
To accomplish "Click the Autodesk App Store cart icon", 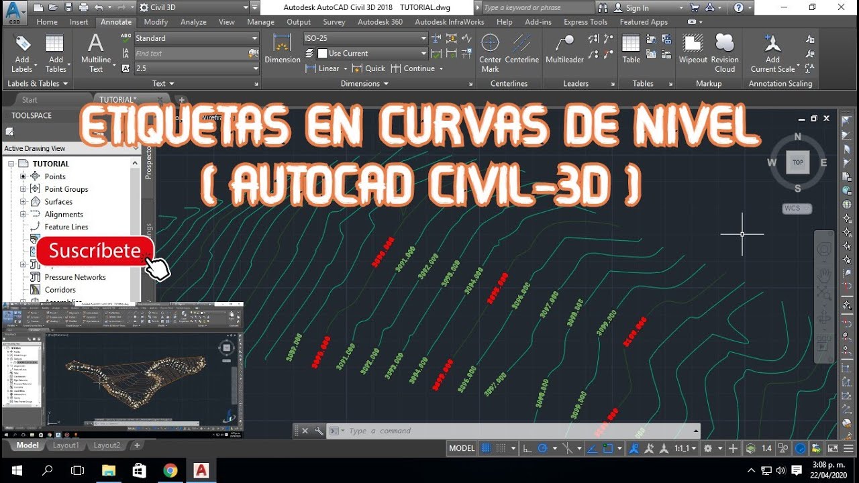I will 695,7.
